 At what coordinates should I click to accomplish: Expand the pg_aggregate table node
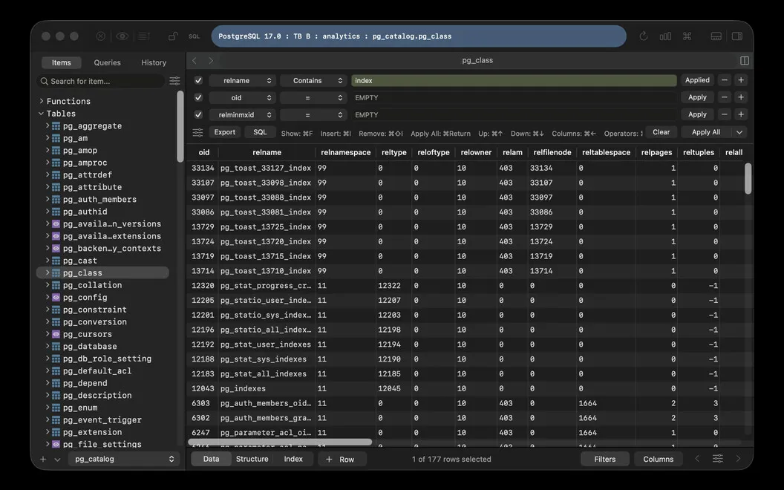pos(48,125)
